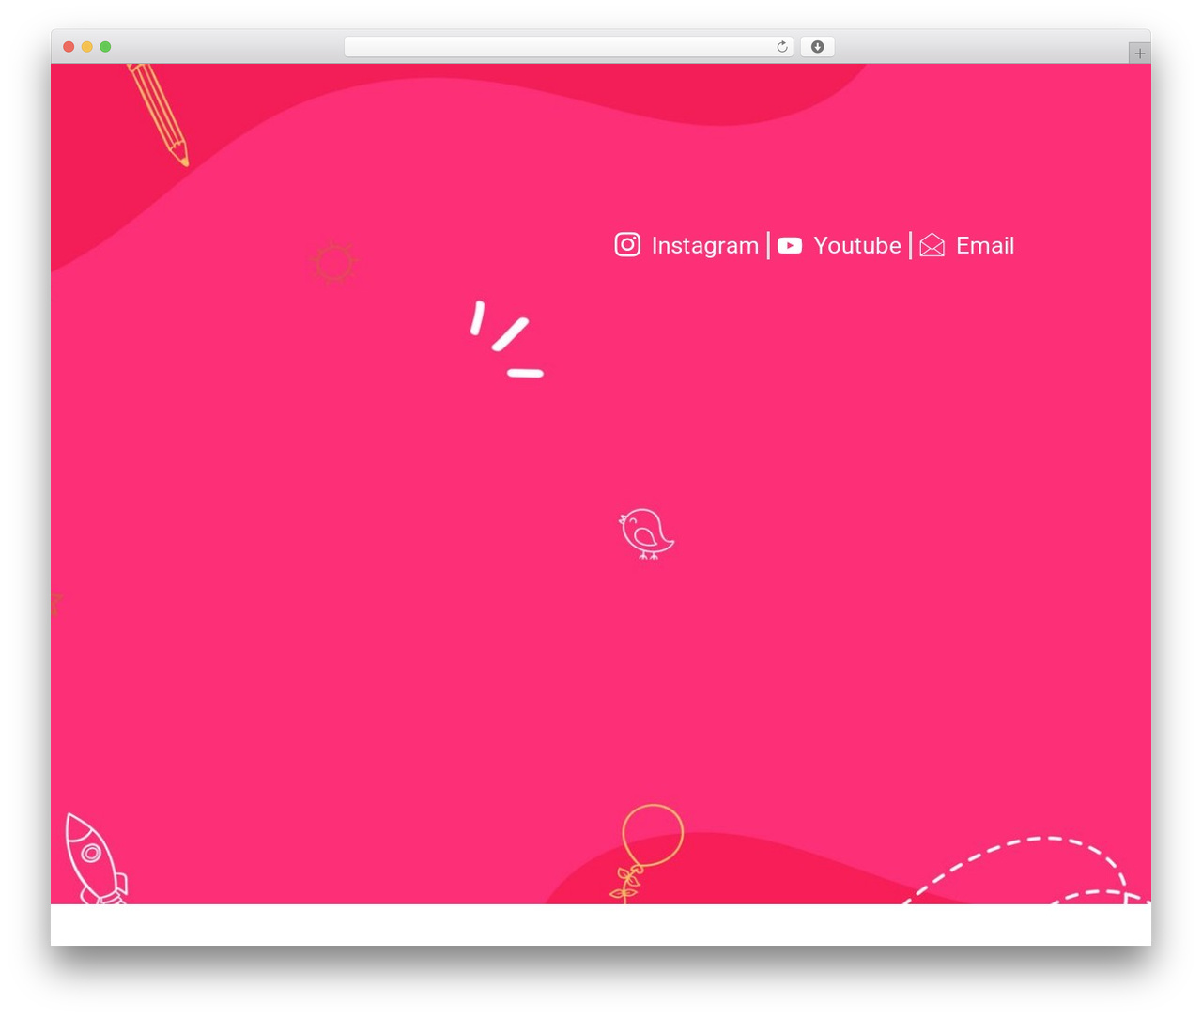Minimize the window with the yellow button
The width and height of the screenshot is (1202, 1018).
tap(87, 47)
